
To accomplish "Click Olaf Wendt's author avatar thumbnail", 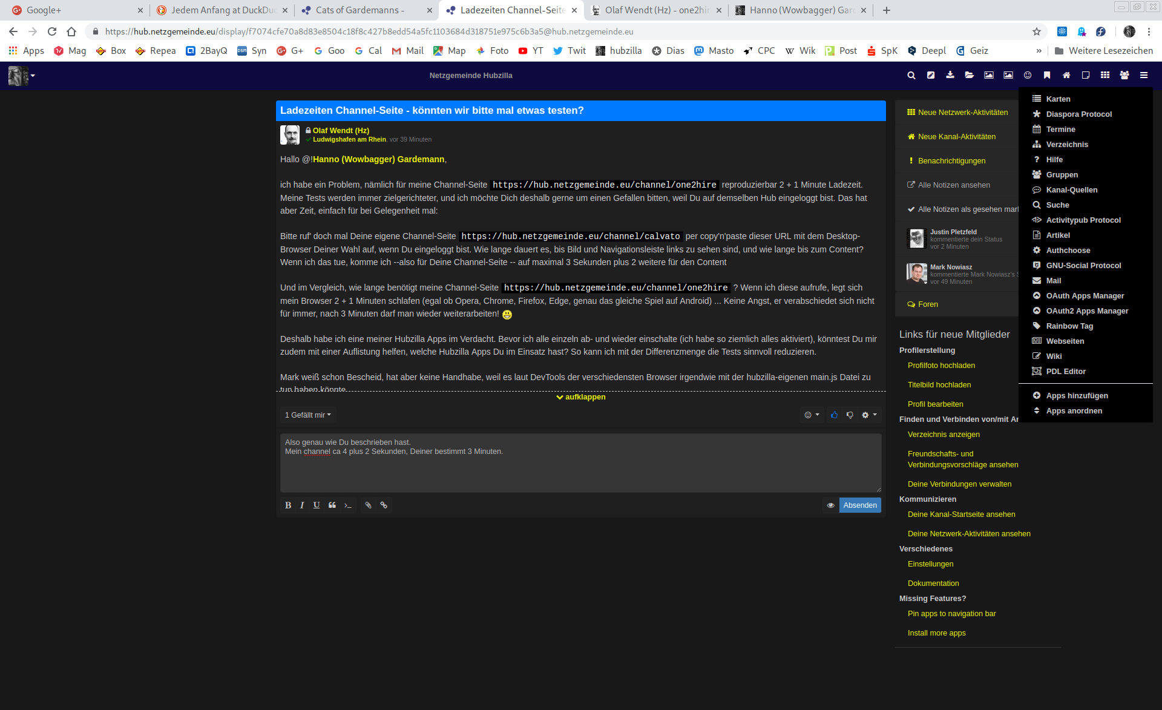I will (x=290, y=135).
